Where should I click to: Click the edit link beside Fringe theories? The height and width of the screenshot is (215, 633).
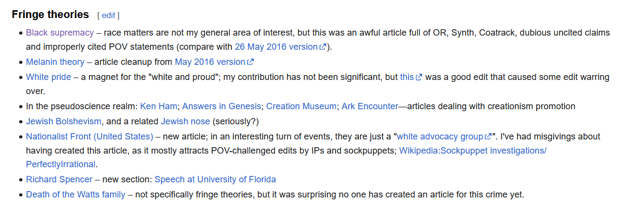click(x=108, y=15)
